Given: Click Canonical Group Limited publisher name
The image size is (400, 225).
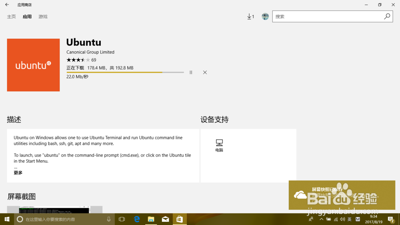Looking at the screenshot, I should [90, 52].
